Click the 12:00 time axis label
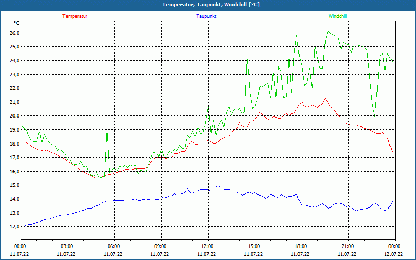416x260 pixels. (x=207, y=246)
